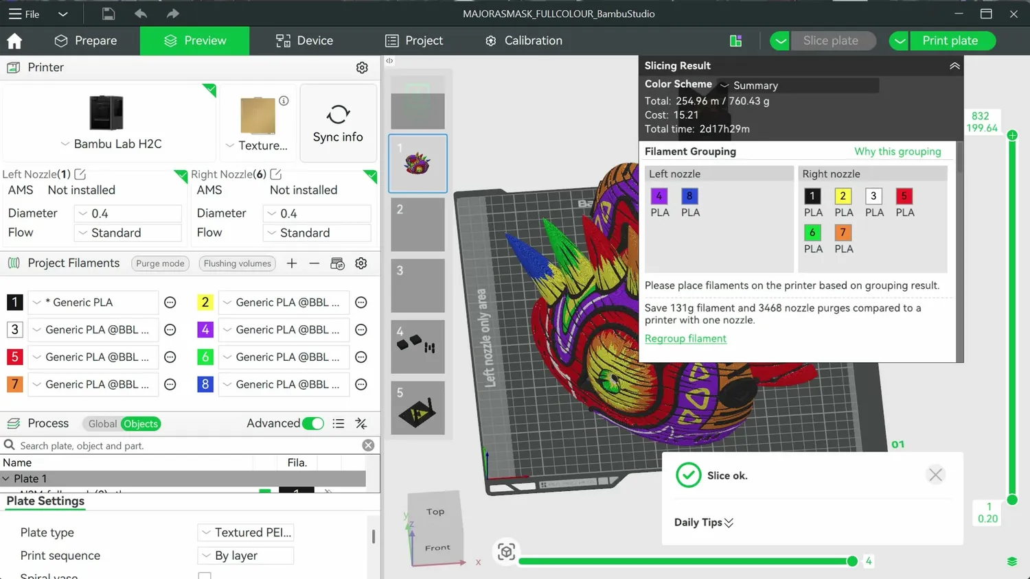The image size is (1030, 579).
Task: Clear the search box with X icon
Action: click(369, 445)
